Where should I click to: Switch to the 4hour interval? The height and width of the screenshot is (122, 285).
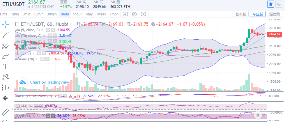(77, 14)
